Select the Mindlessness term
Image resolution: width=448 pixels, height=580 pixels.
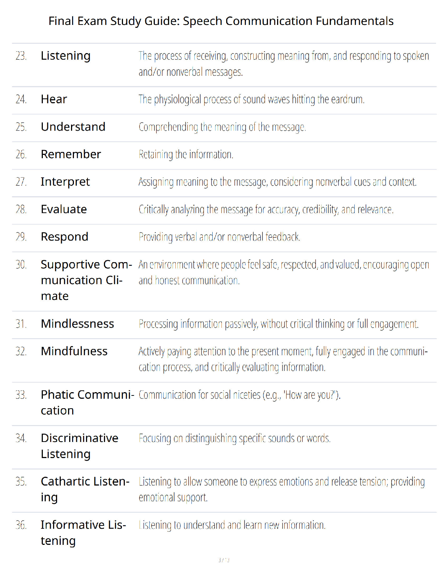78,324
